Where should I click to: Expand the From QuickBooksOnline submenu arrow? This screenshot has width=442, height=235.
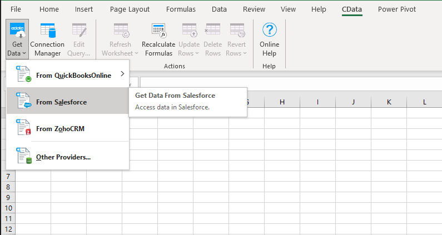[x=122, y=74]
